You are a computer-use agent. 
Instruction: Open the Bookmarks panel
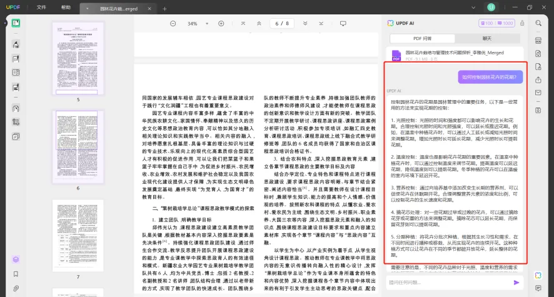[16, 274]
